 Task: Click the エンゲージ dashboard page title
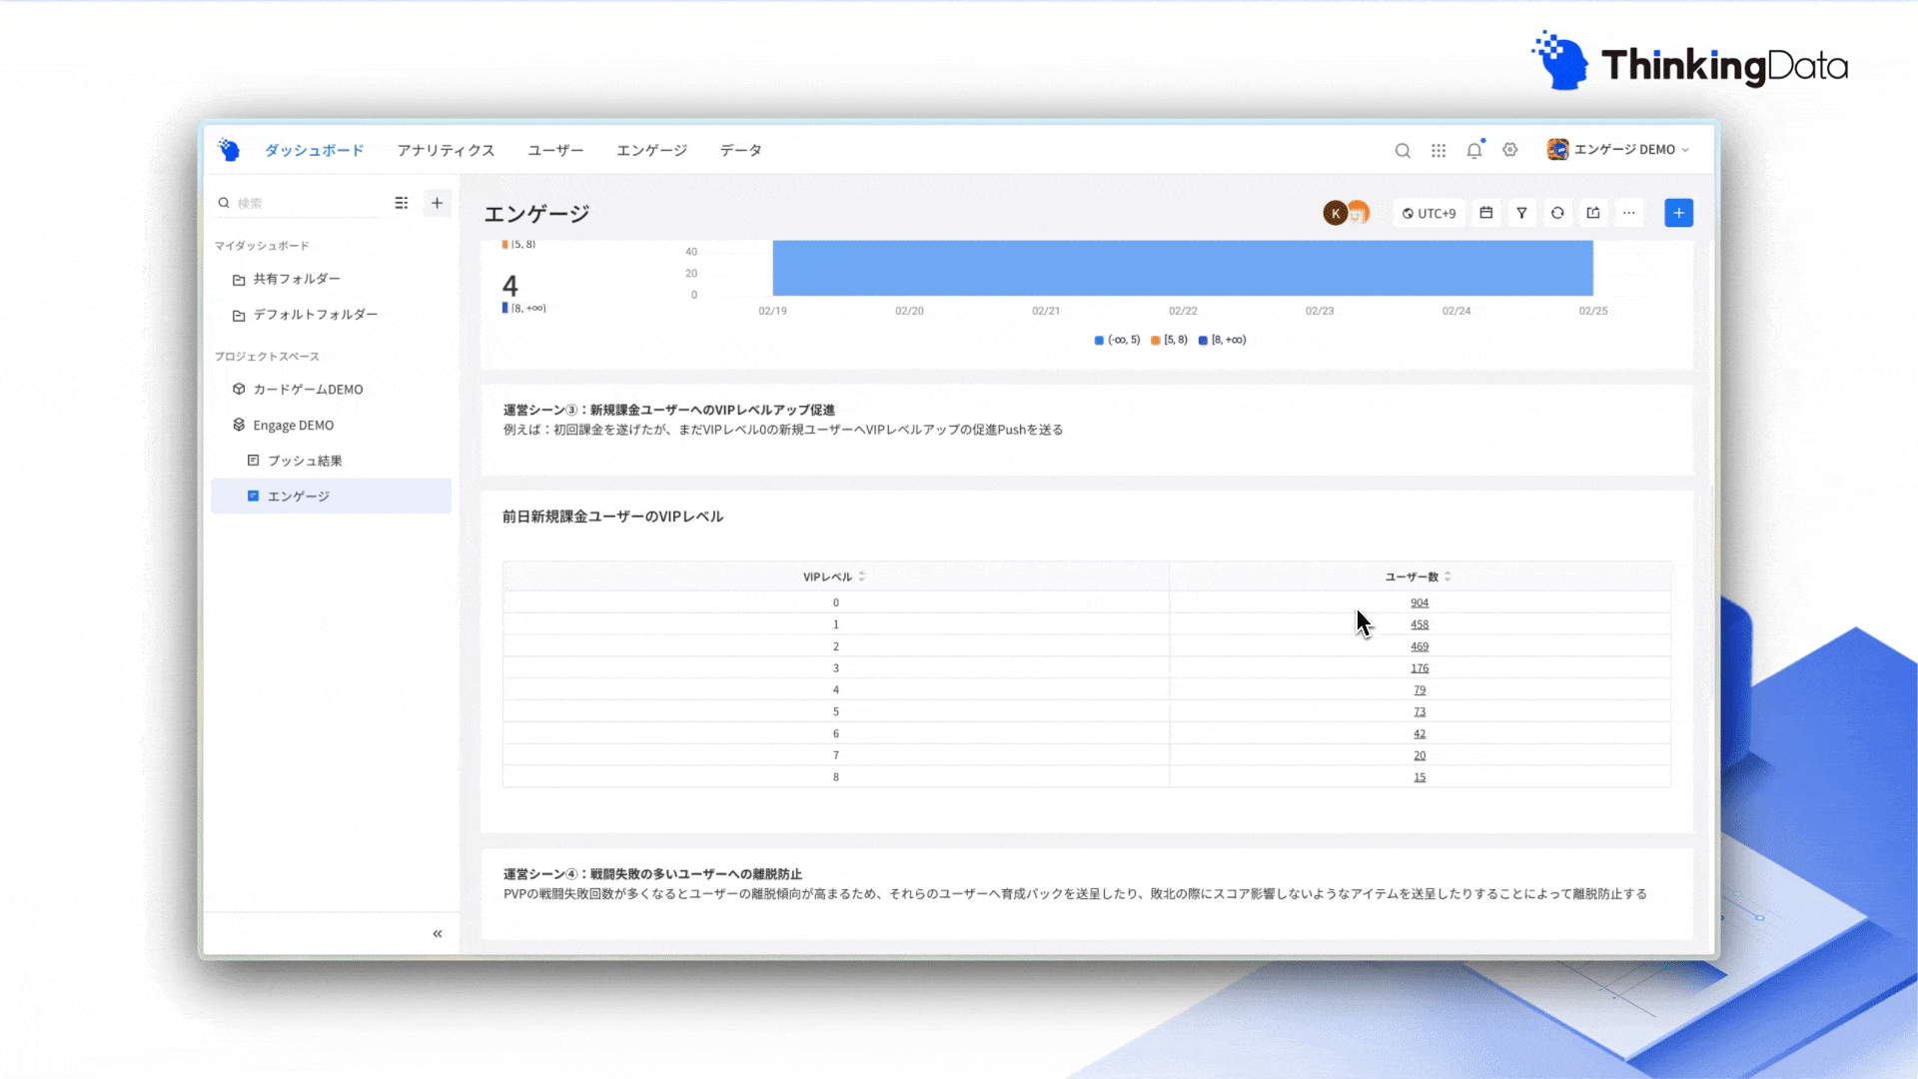pos(536,214)
